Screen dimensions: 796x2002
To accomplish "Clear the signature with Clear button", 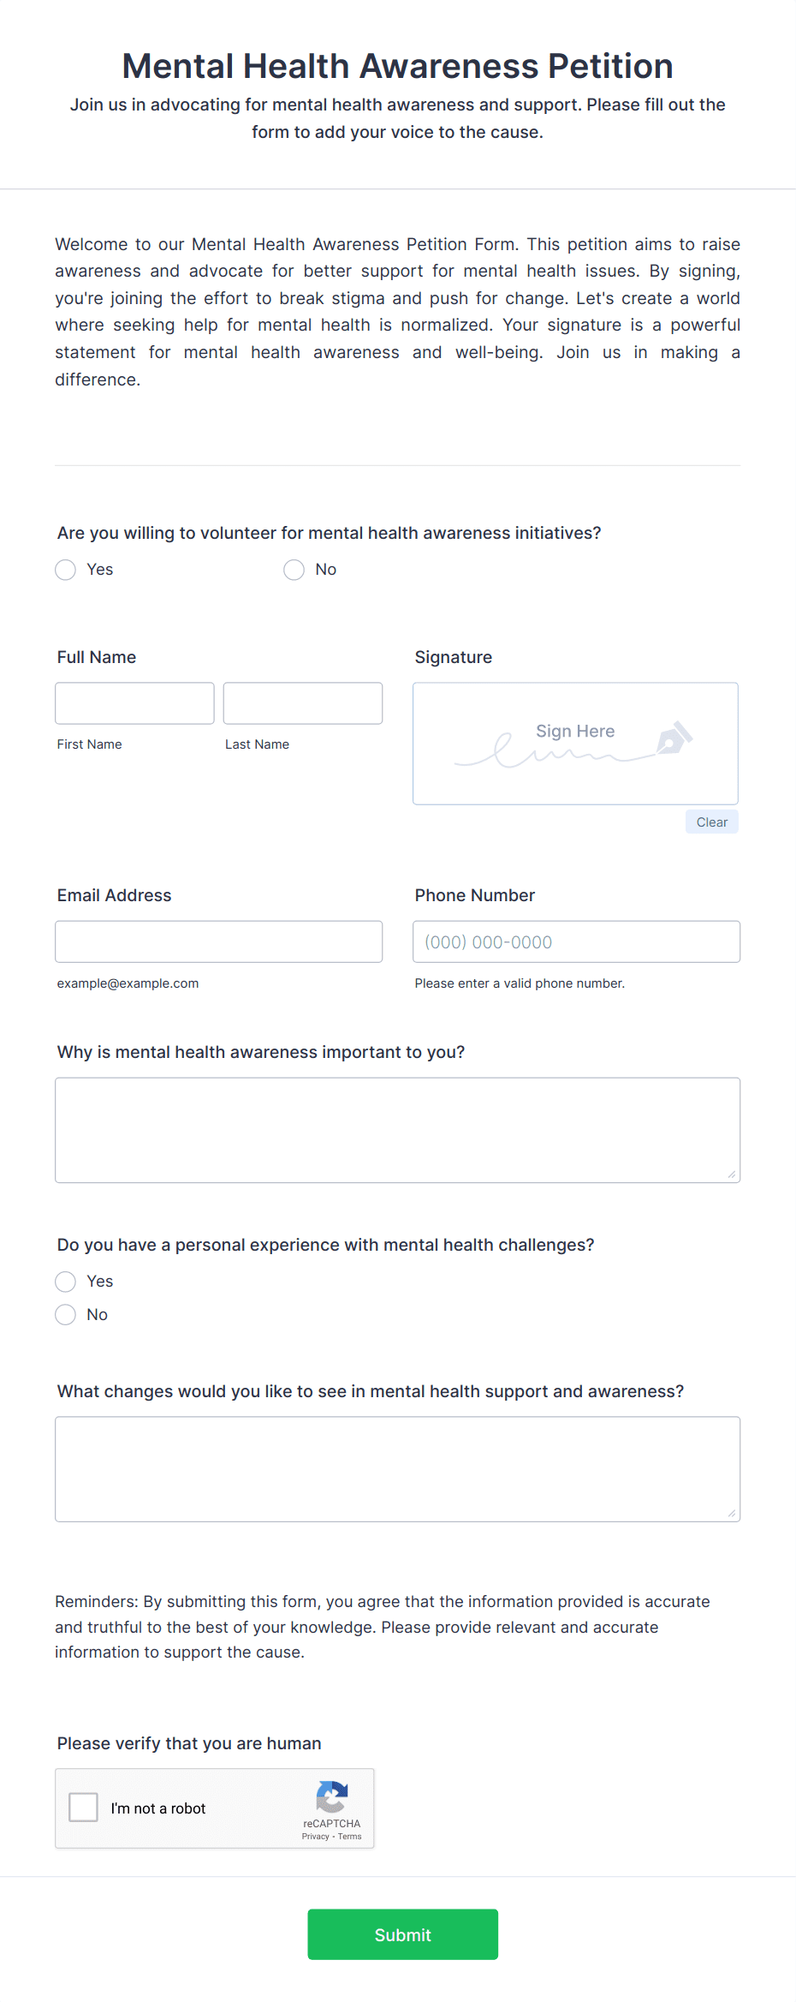I will (x=712, y=822).
